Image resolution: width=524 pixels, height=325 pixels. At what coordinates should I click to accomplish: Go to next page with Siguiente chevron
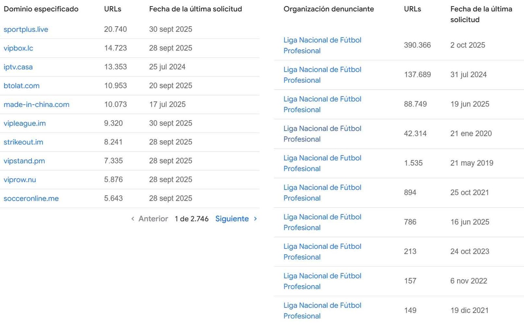point(255,219)
